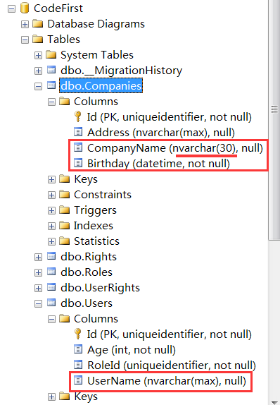
Task: Select the Triggers folder label
Action: click(95, 210)
